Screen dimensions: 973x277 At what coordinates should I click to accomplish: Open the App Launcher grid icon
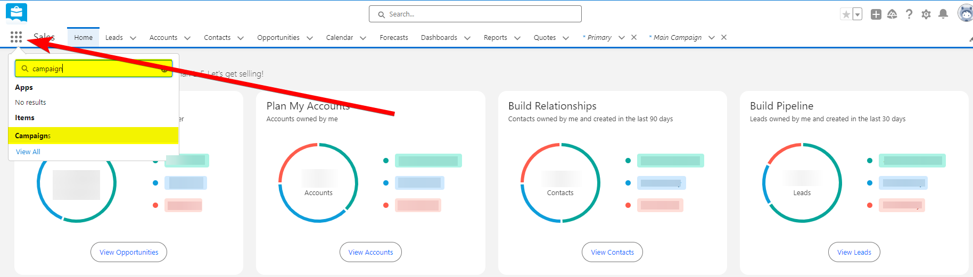(16, 37)
